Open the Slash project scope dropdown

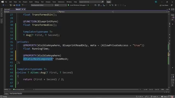31,12
